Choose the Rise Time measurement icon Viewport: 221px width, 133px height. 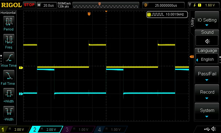click(9, 58)
